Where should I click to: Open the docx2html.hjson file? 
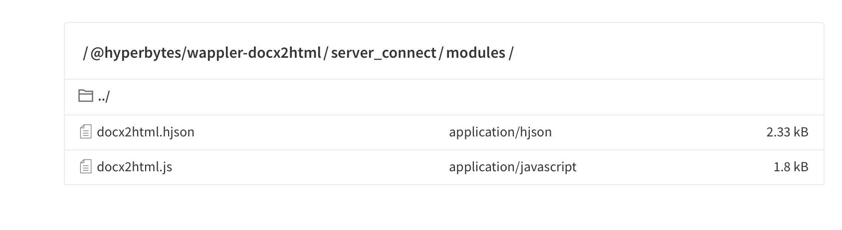[x=145, y=132]
